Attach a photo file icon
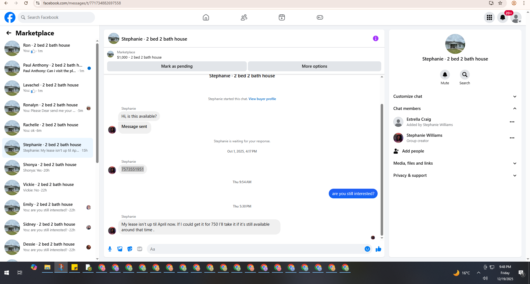 coord(120,249)
